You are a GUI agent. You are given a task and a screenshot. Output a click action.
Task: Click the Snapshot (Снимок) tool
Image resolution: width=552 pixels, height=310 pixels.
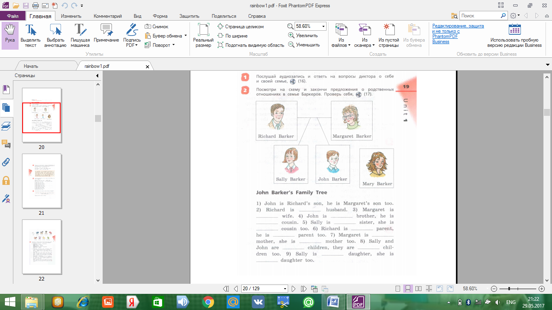point(156,27)
